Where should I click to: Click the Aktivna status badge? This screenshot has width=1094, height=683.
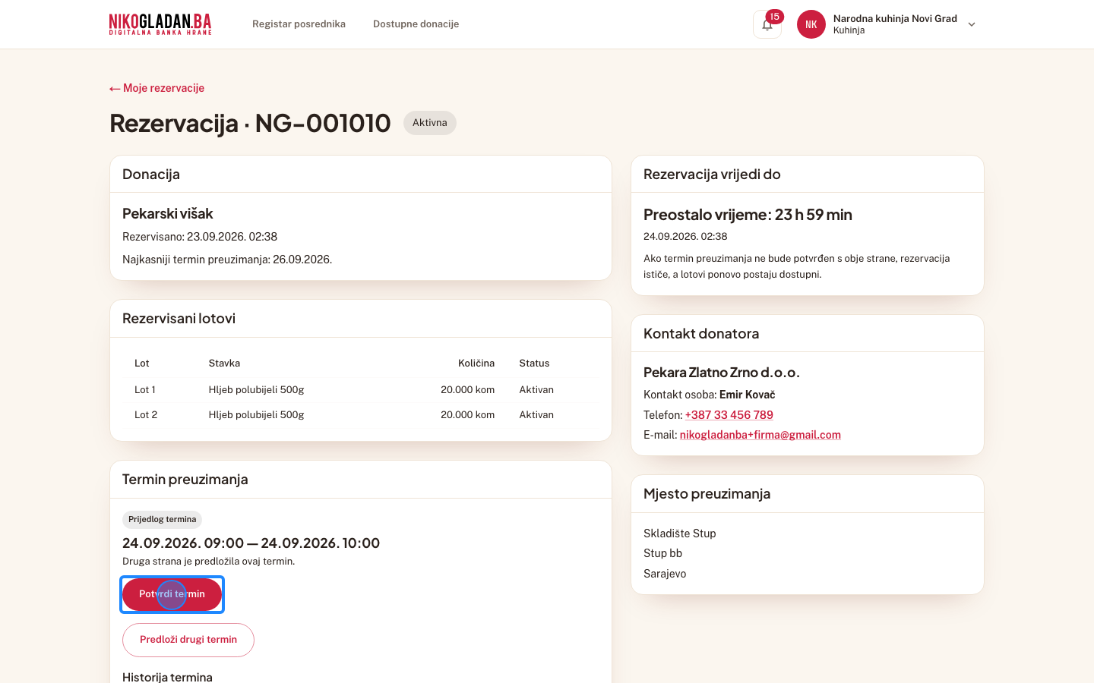point(430,123)
